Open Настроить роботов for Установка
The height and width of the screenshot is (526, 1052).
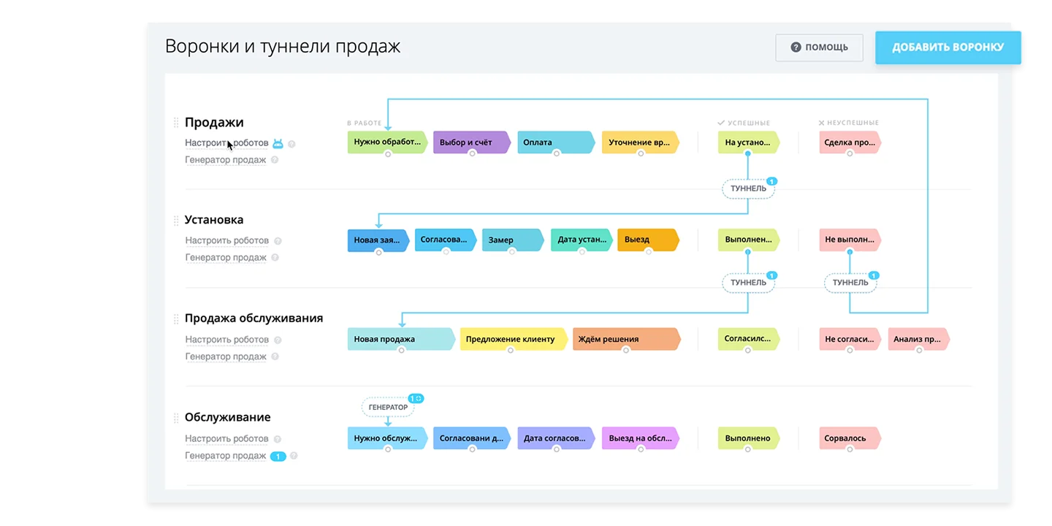pyautogui.click(x=226, y=240)
